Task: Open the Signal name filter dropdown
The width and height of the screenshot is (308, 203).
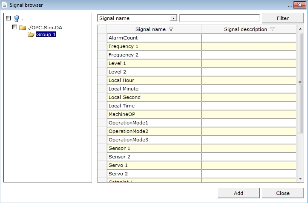Action: (173, 18)
